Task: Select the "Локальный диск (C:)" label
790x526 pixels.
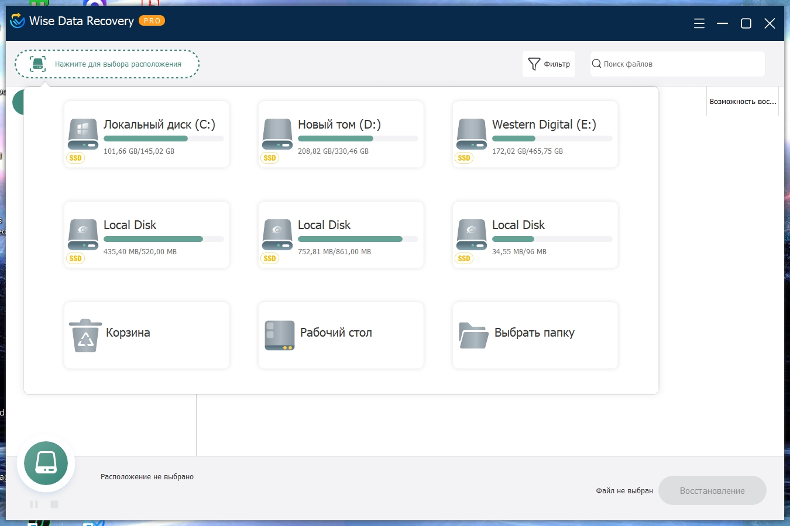Action: pyautogui.click(x=159, y=124)
